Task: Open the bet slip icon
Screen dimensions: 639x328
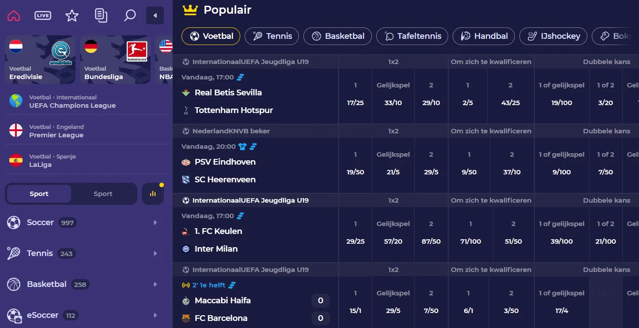Action: point(101,15)
